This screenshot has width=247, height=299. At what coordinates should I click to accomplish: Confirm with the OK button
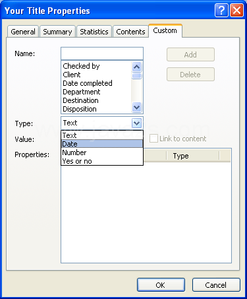coord(161,285)
